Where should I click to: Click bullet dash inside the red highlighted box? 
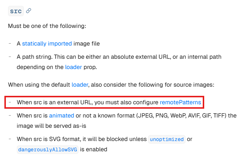pos(10,102)
